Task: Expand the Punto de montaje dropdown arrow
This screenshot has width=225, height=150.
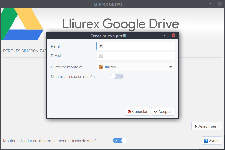Action: tap(170, 67)
